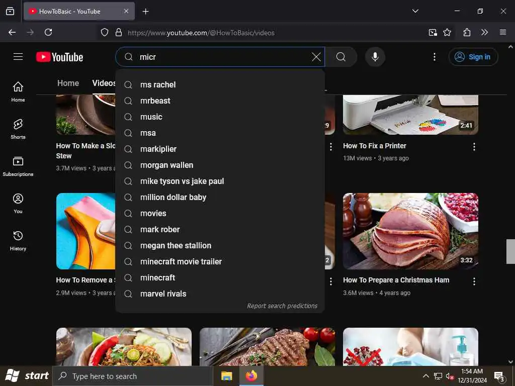Open History in the left sidebar
The image size is (515, 386).
coord(18,241)
